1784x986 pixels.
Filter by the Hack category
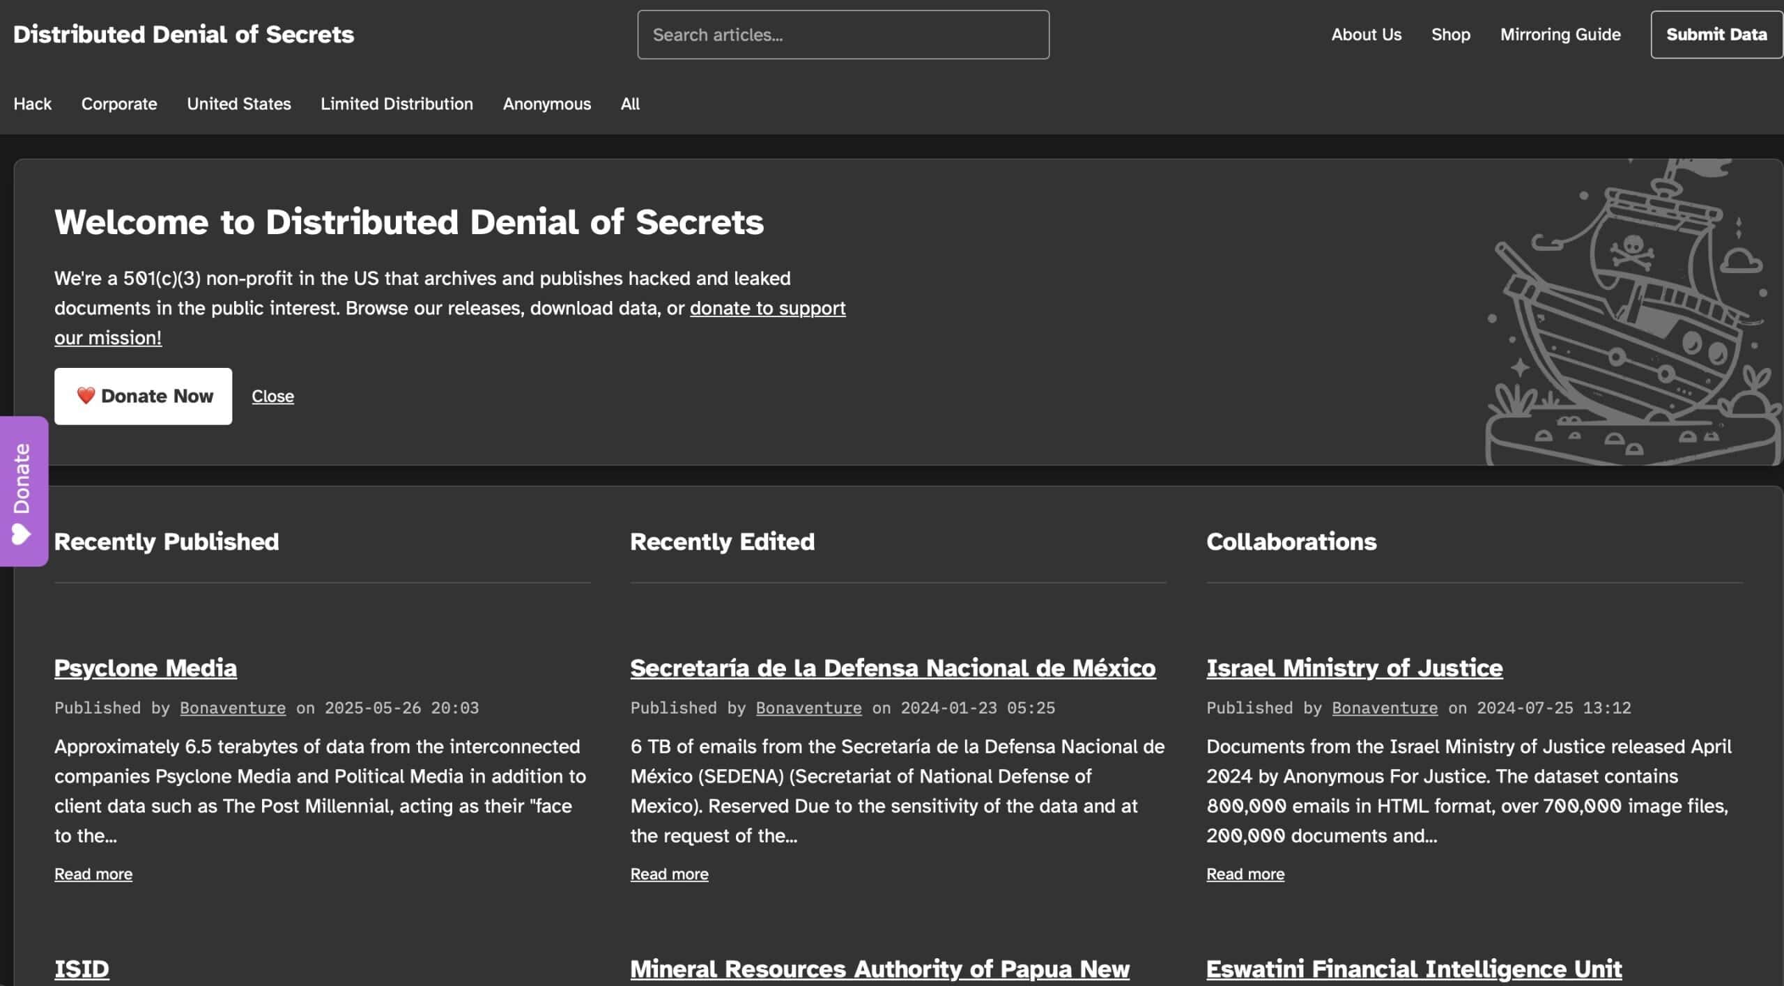click(x=33, y=104)
